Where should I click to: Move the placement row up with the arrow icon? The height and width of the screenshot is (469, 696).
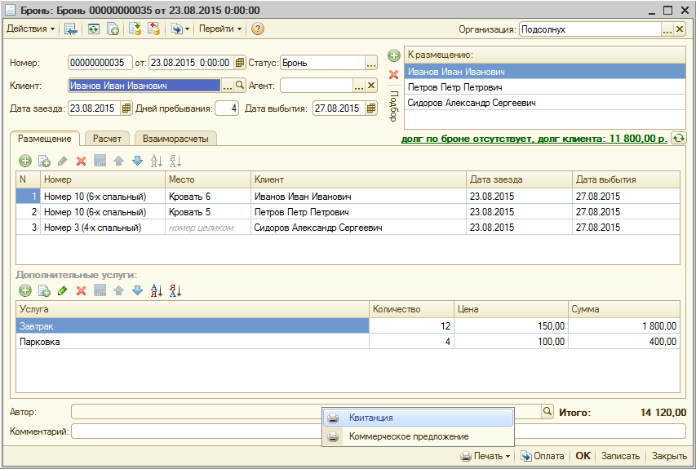click(x=118, y=161)
